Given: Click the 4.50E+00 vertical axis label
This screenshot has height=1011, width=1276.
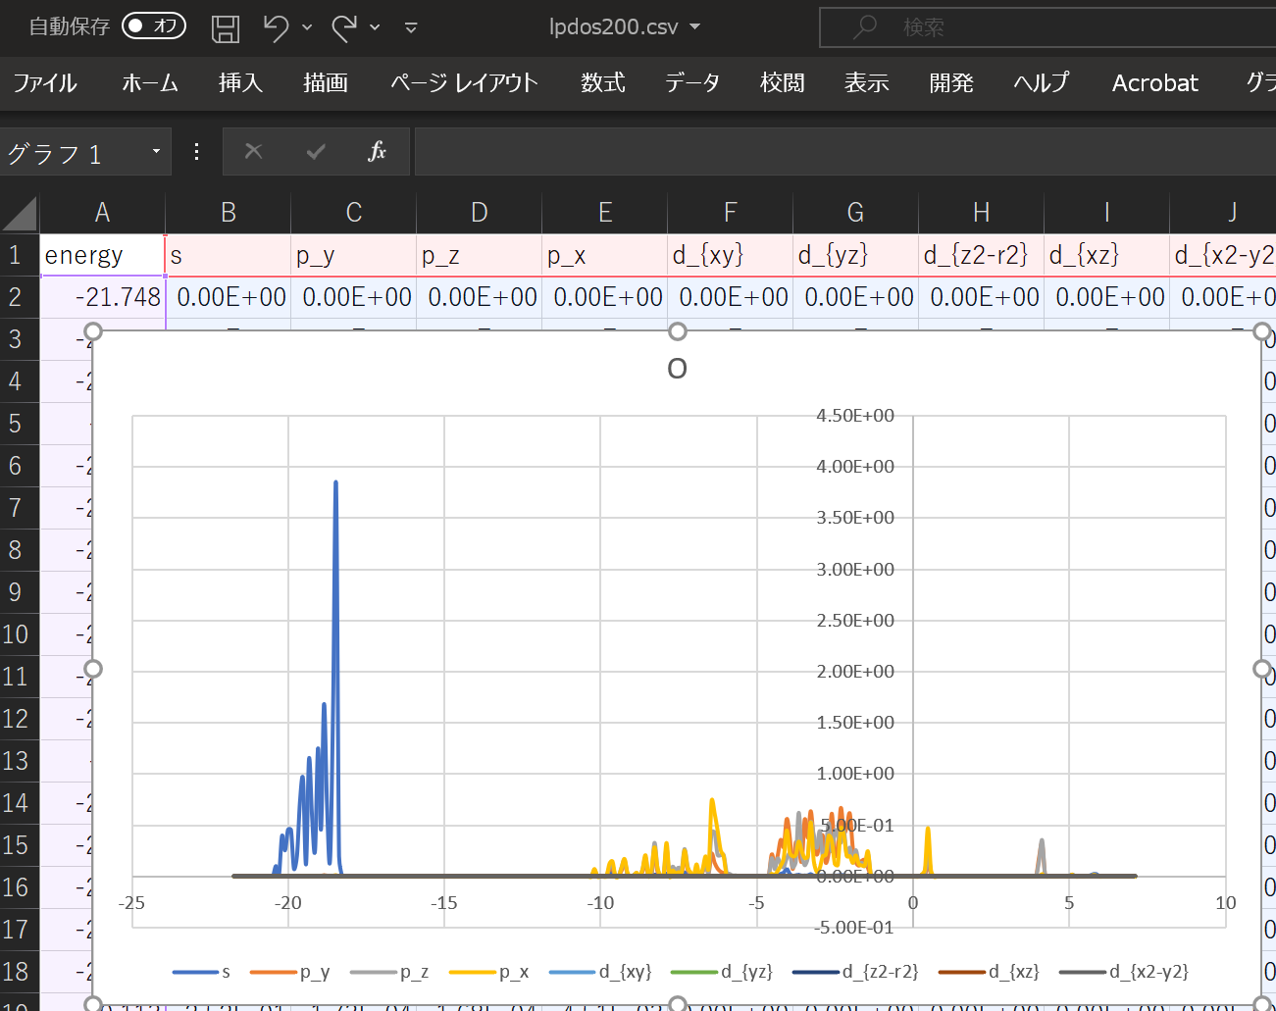Looking at the screenshot, I should (855, 416).
